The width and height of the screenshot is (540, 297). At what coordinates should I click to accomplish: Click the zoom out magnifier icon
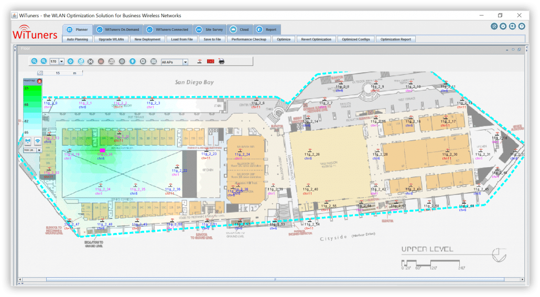click(x=34, y=61)
